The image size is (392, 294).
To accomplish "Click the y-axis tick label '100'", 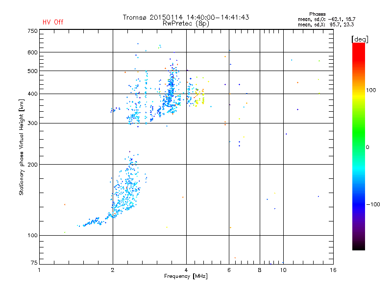I will tap(32, 236).
